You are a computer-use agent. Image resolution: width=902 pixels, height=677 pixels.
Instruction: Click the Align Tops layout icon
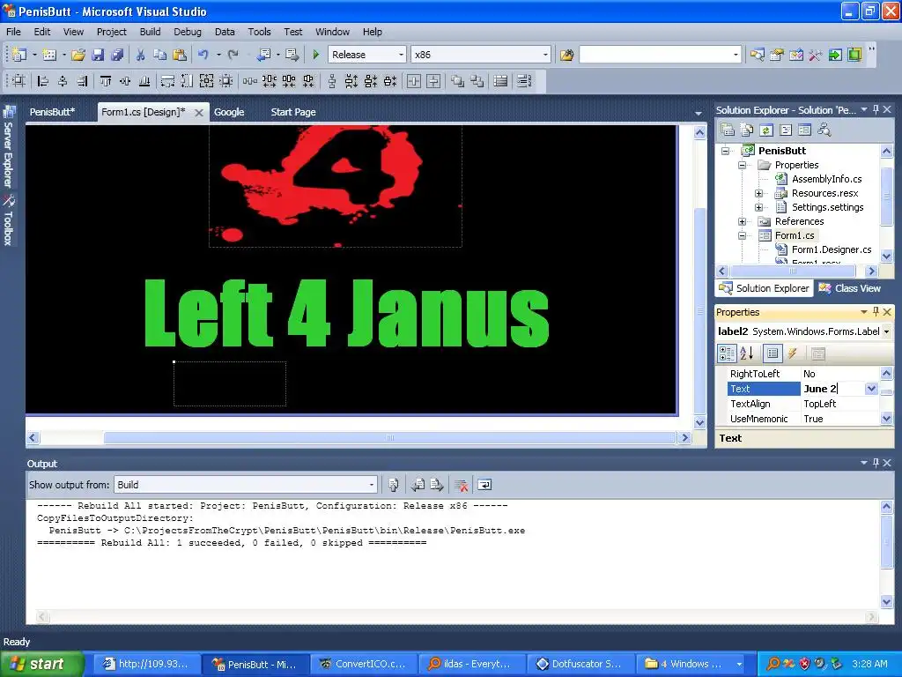pos(106,81)
